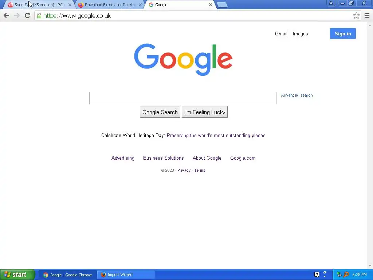Click the orange magnifier tray icon
The width and height of the screenshot is (373, 280).
(346, 275)
